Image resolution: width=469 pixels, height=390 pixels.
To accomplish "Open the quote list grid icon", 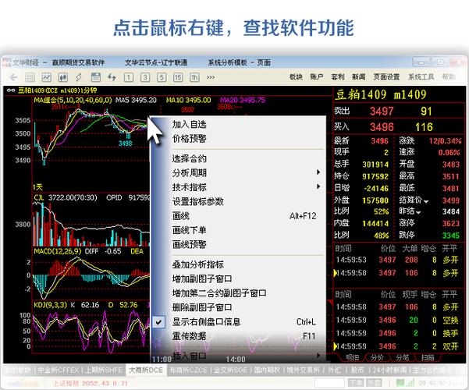I will pos(30,77).
